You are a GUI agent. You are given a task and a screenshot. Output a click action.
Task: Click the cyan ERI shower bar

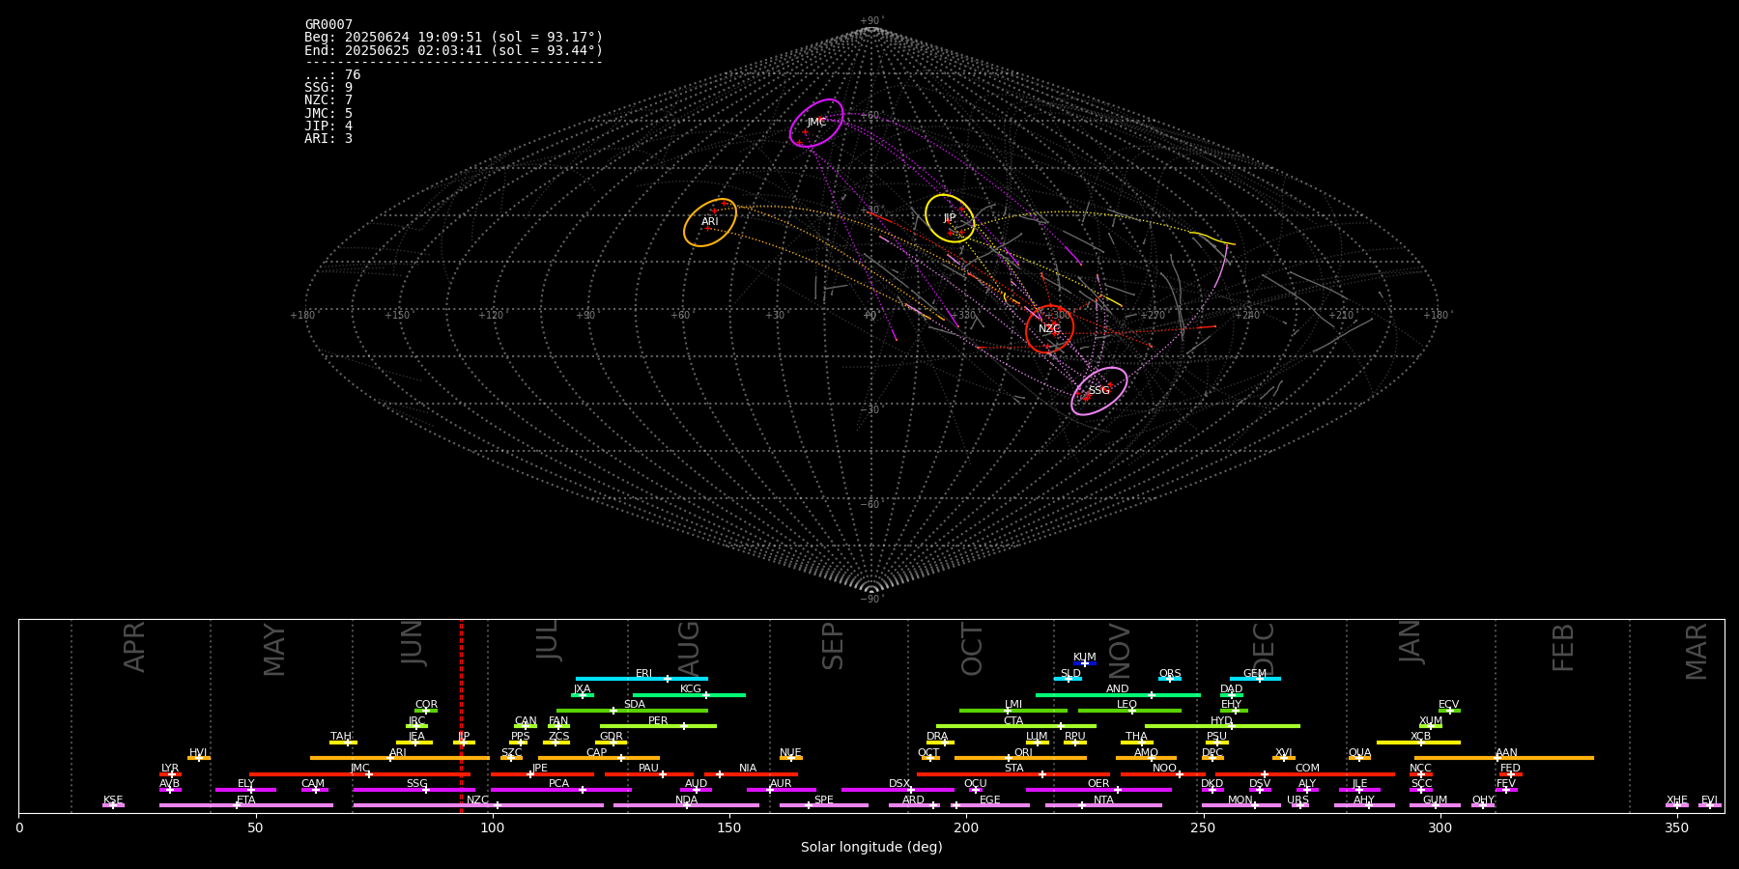point(641,679)
